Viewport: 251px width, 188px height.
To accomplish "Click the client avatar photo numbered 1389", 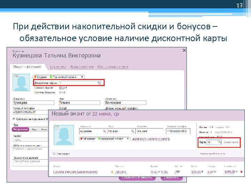I will tap(21, 83).
